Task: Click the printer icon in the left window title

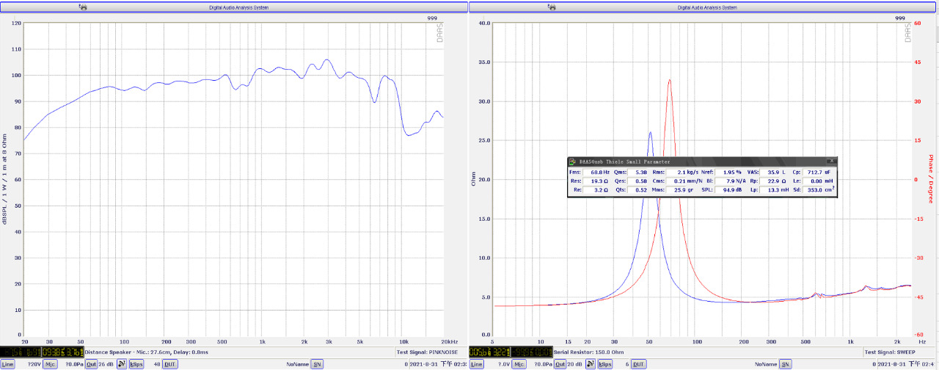Action: [83, 7]
